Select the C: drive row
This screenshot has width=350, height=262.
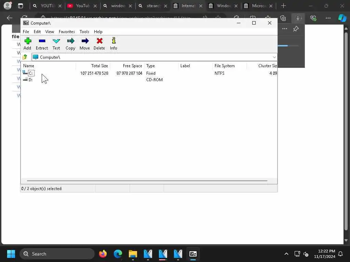point(149,73)
